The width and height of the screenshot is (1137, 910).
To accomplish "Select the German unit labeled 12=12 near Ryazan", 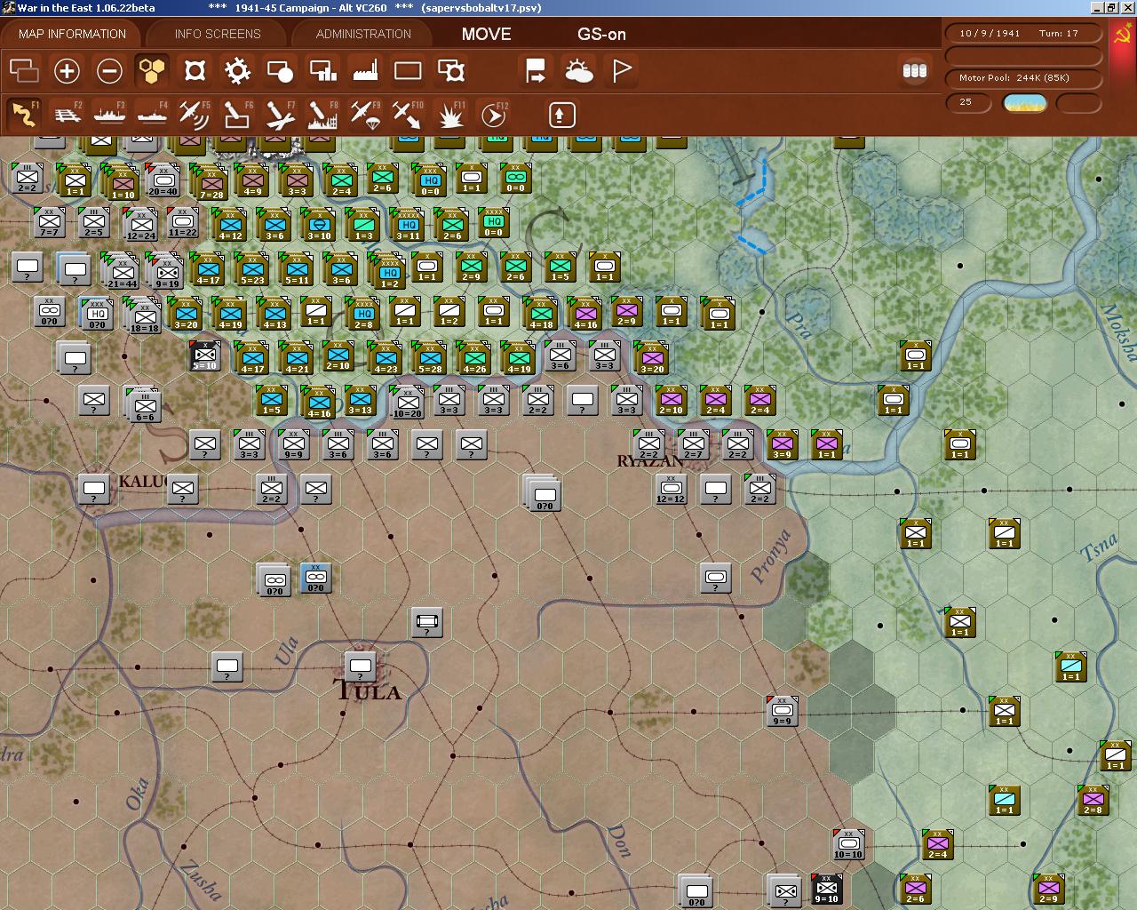I will [x=671, y=490].
